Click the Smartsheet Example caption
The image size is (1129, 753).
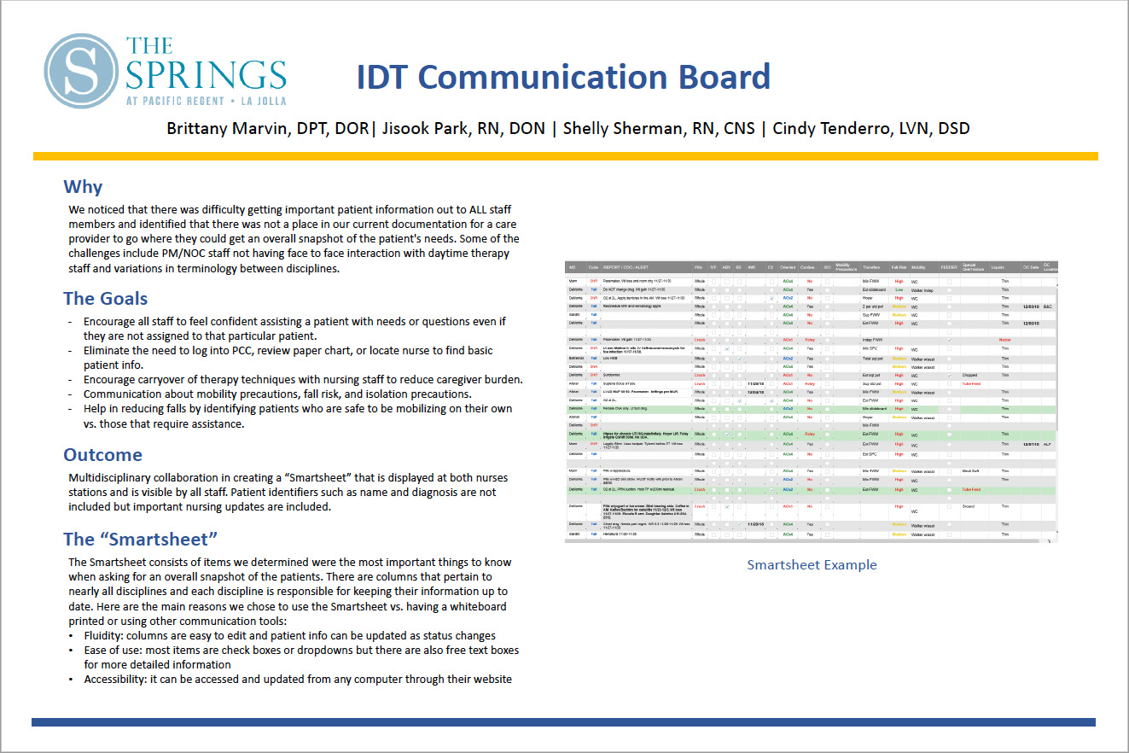tap(812, 564)
